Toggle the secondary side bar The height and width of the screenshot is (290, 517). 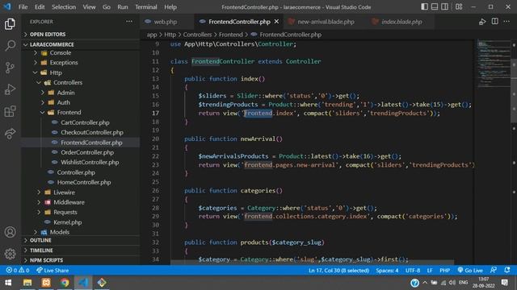coord(444,6)
